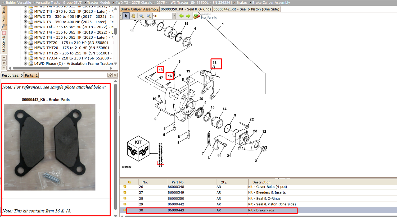Close the 86000443 side tab

pos(4,33)
